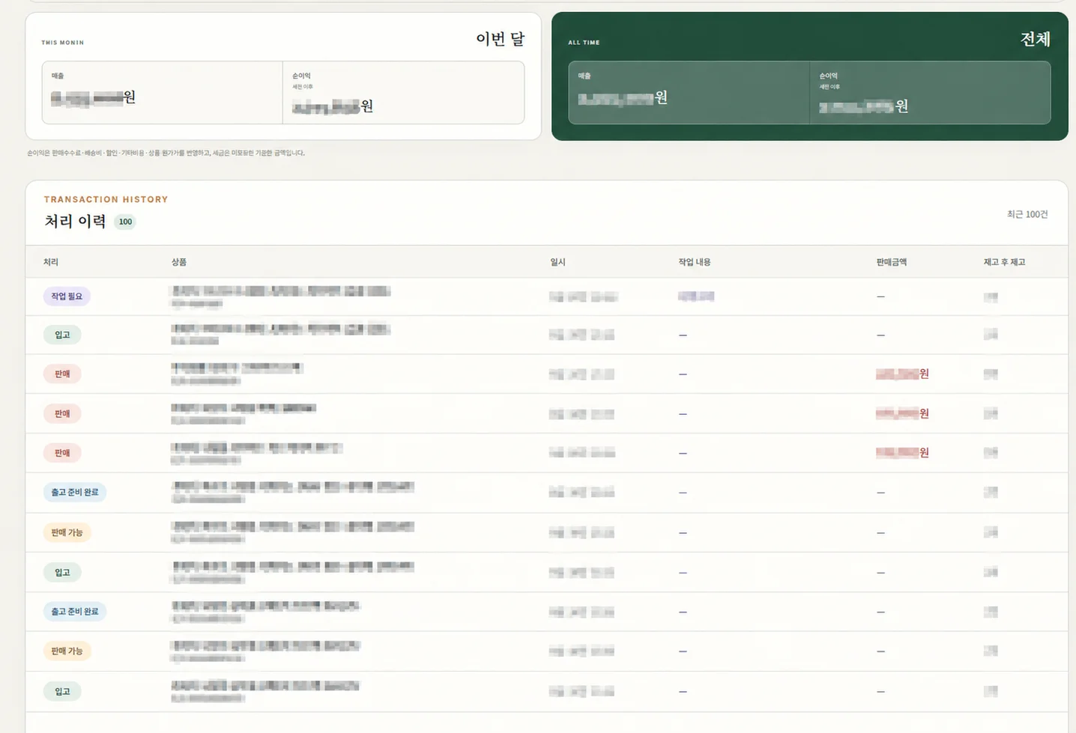The height and width of the screenshot is (733, 1076).
Task: Click the 작업 필요 status badge
Action: tap(67, 296)
